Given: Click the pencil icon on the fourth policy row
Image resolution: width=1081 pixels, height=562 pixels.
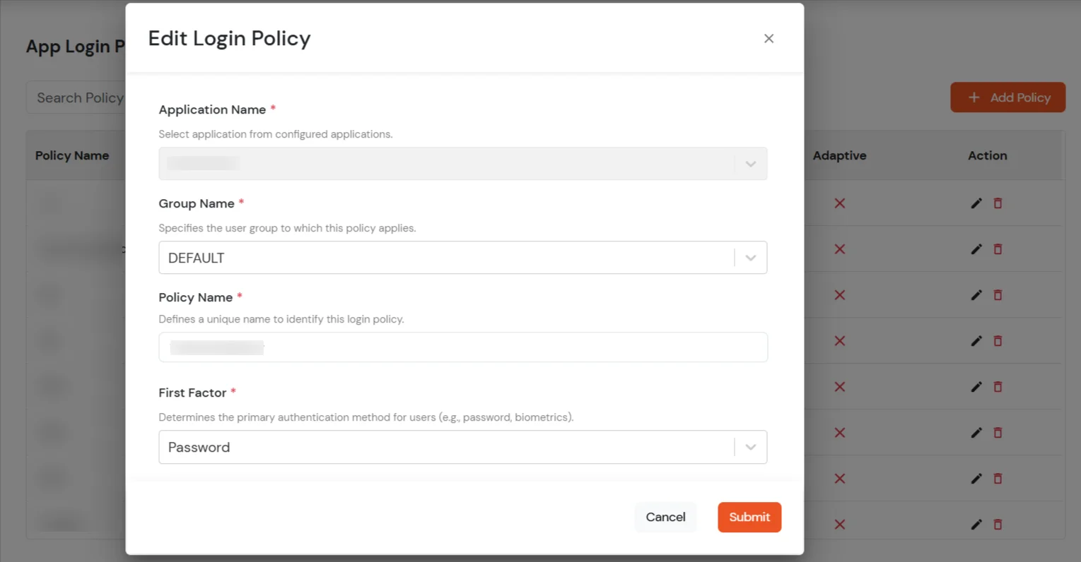Looking at the screenshot, I should coord(976,341).
